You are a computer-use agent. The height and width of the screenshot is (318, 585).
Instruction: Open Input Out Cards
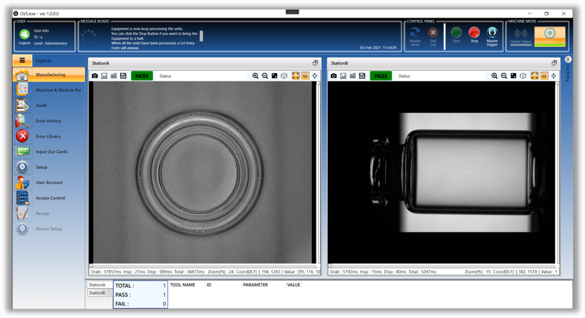coord(49,152)
